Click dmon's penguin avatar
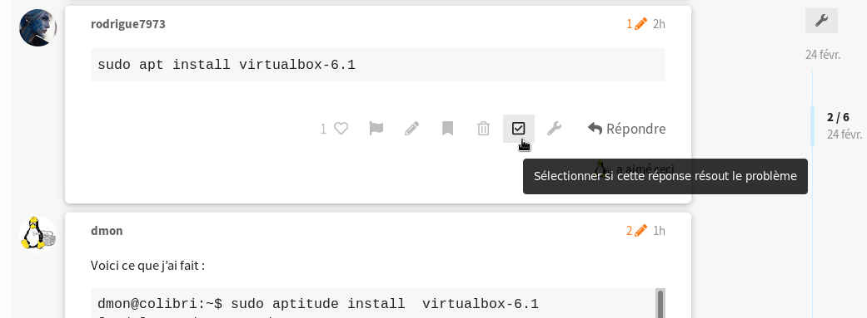 [x=38, y=233]
